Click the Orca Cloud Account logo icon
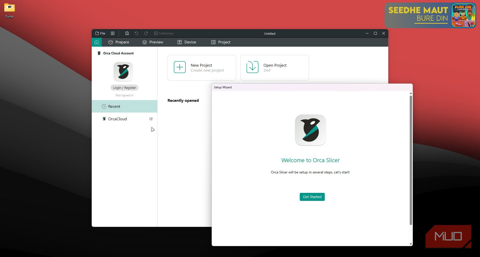Viewport: 480px width, 257px height. 99,53
